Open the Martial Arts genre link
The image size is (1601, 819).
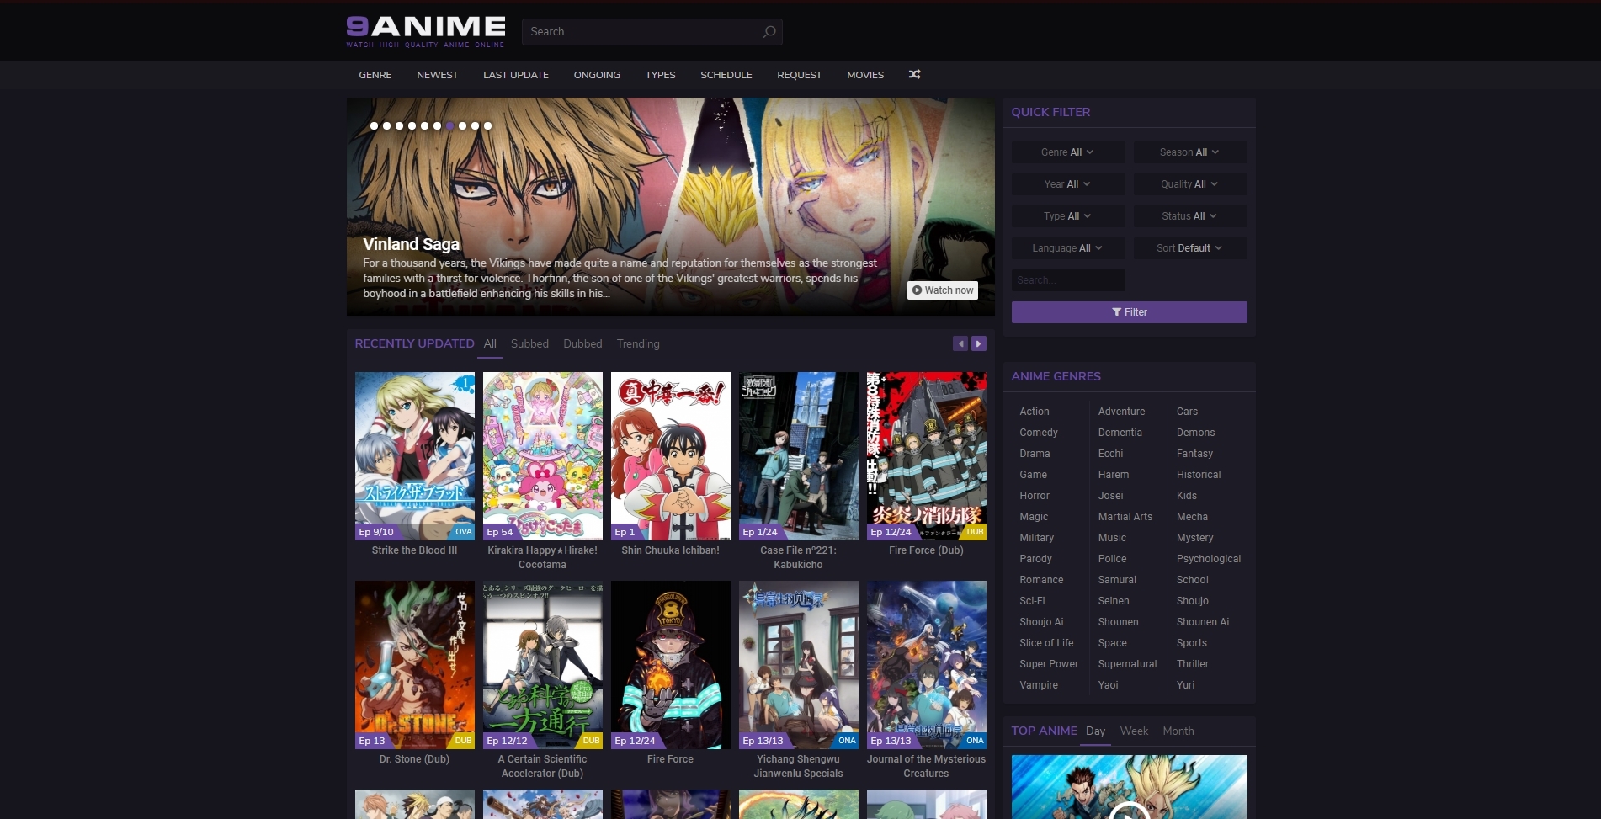point(1125,517)
